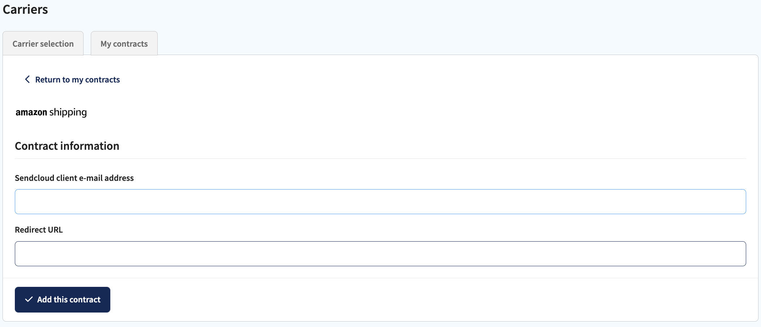Click the Contract information section heading

coord(67,146)
